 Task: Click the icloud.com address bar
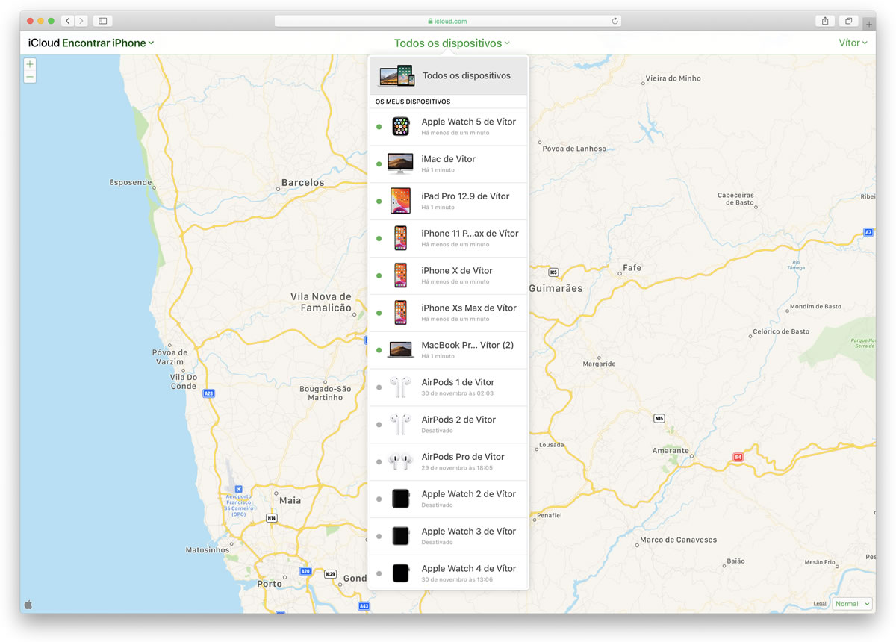(x=448, y=21)
